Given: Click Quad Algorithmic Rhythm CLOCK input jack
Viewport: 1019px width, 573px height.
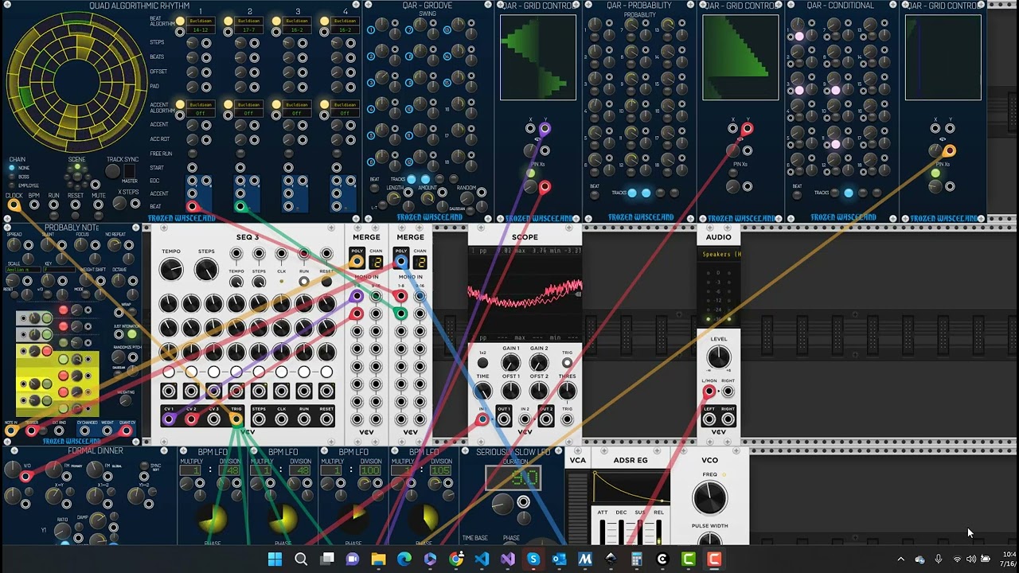Looking at the screenshot, I should point(14,205).
